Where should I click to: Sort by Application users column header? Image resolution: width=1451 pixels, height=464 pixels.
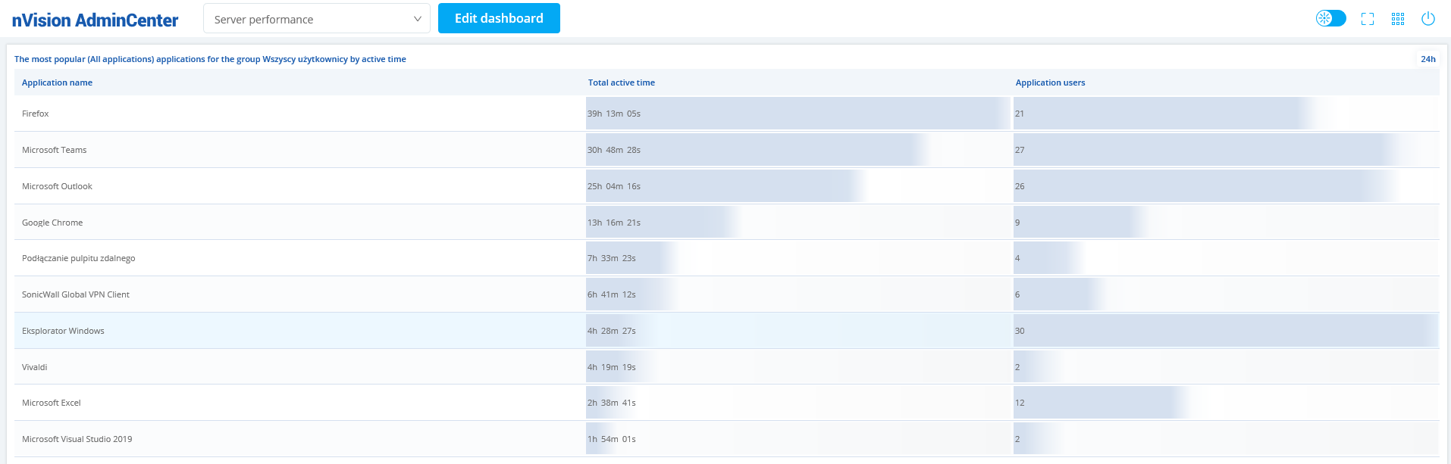[1050, 83]
